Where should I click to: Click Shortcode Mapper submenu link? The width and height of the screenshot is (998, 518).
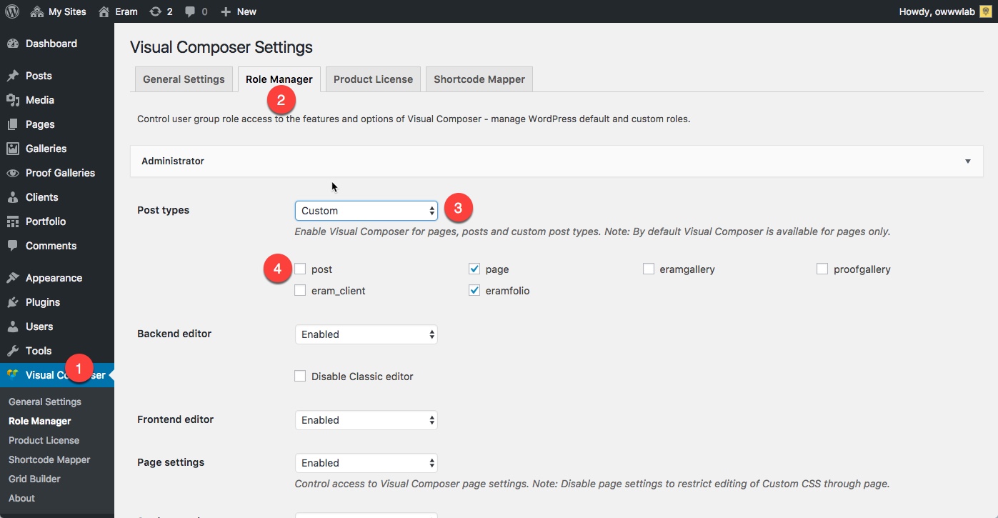pos(49,459)
